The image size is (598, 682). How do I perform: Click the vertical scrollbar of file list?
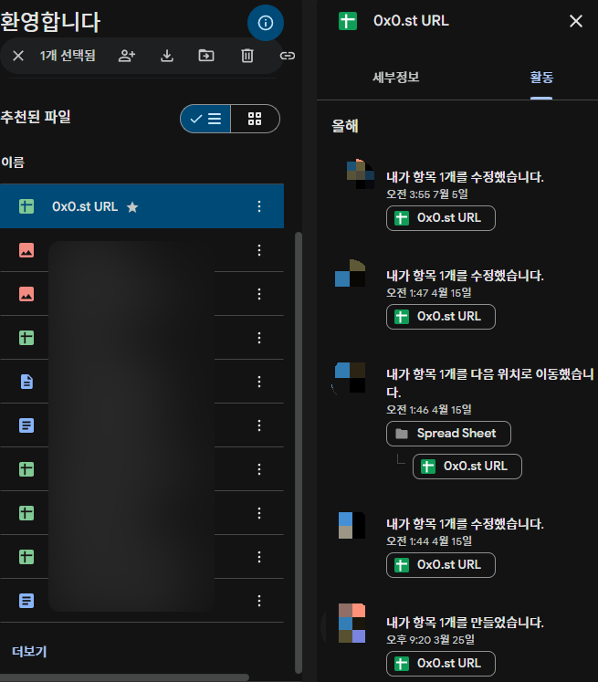299,452
